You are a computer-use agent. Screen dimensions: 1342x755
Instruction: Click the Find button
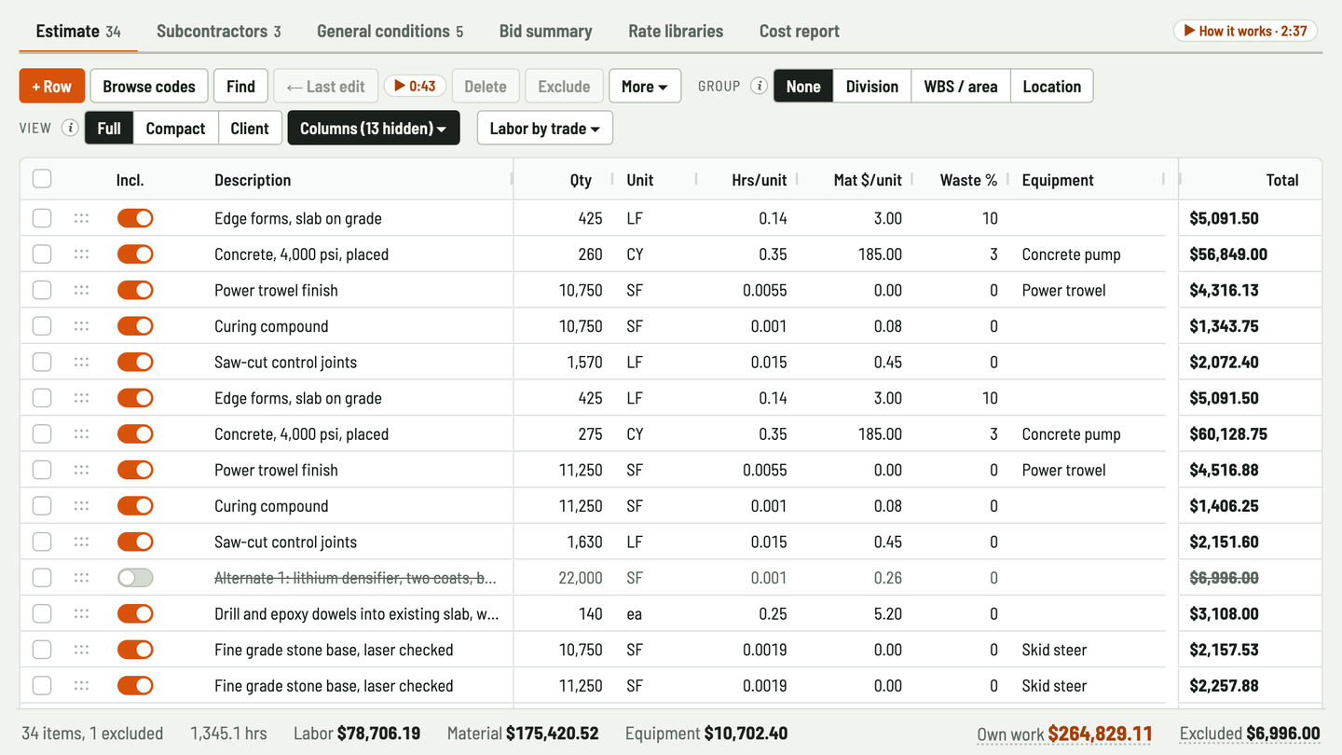(240, 86)
